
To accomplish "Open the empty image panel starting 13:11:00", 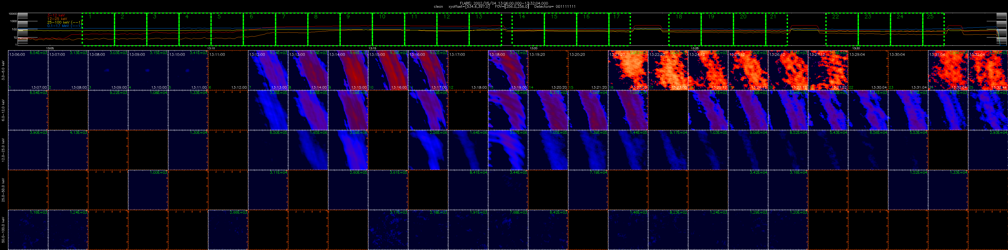I will click(x=228, y=70).
